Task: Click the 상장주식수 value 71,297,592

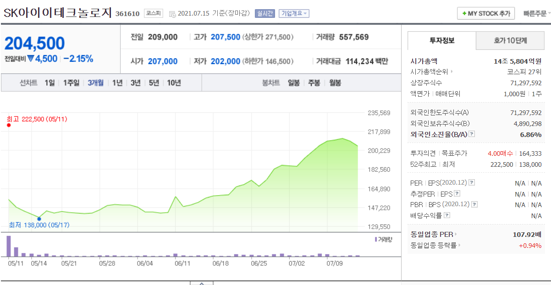Action: pyautogui.click(x=526, y=82)
